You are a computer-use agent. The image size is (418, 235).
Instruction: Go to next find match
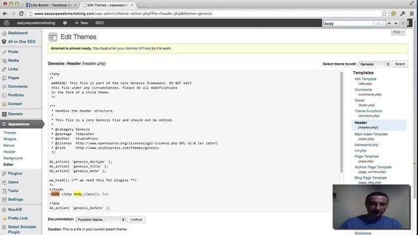[x=396, y=23]
